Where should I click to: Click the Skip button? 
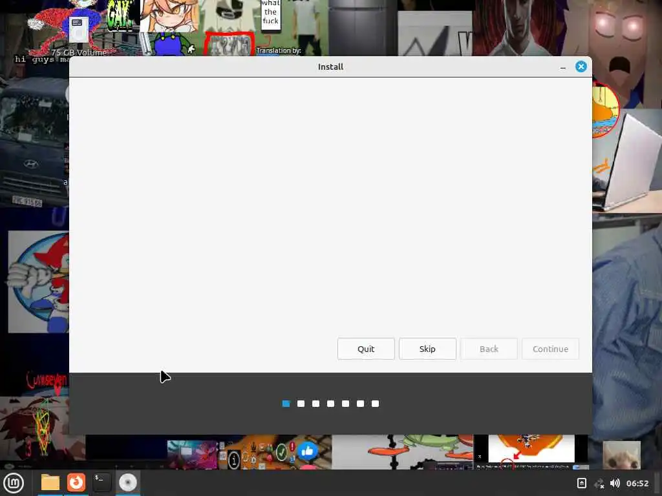(427, 349)
